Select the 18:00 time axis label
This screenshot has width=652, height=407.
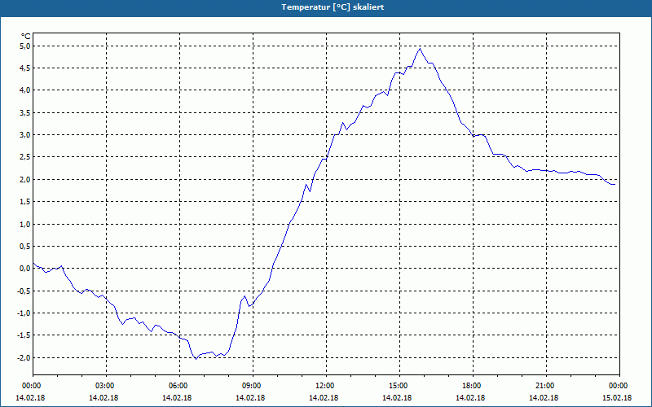(473, 386)
